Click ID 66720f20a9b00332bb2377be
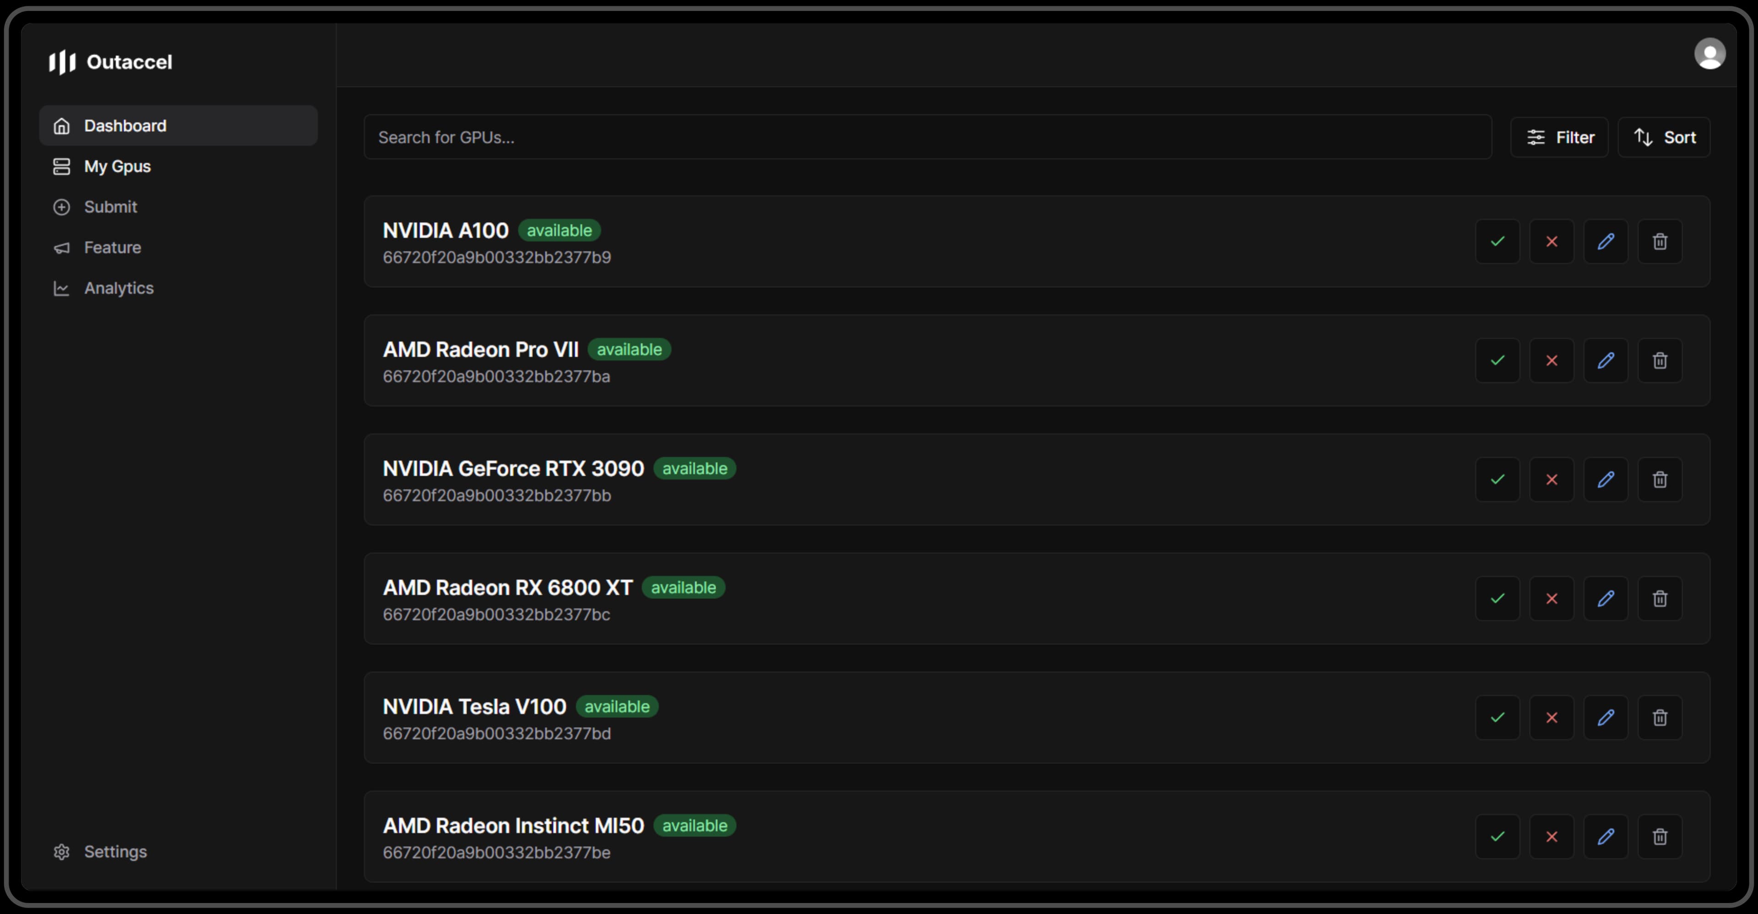 pos(496,853)
